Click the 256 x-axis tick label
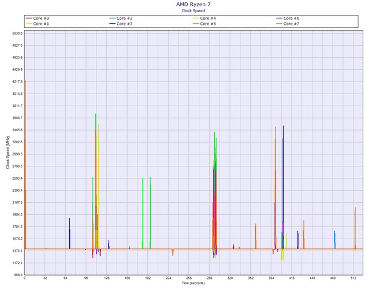This screenshot has height=290, width=387. (x=189, y=278)
